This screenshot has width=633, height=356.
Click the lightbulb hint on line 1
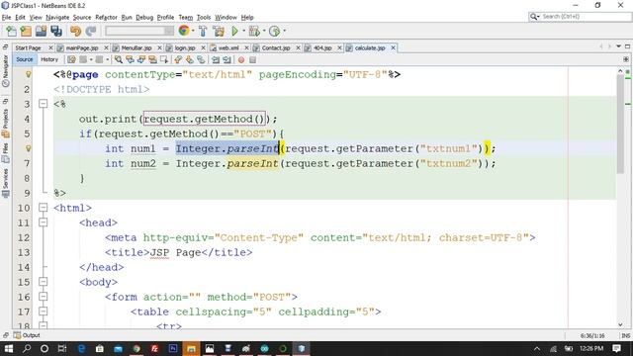(x=28, y=74)
